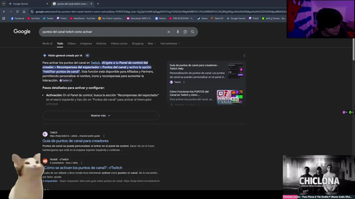The width and height of the screenshot is (355, 199).
Task: Open the tab search dropdown arrow
Action: (3, 4)
